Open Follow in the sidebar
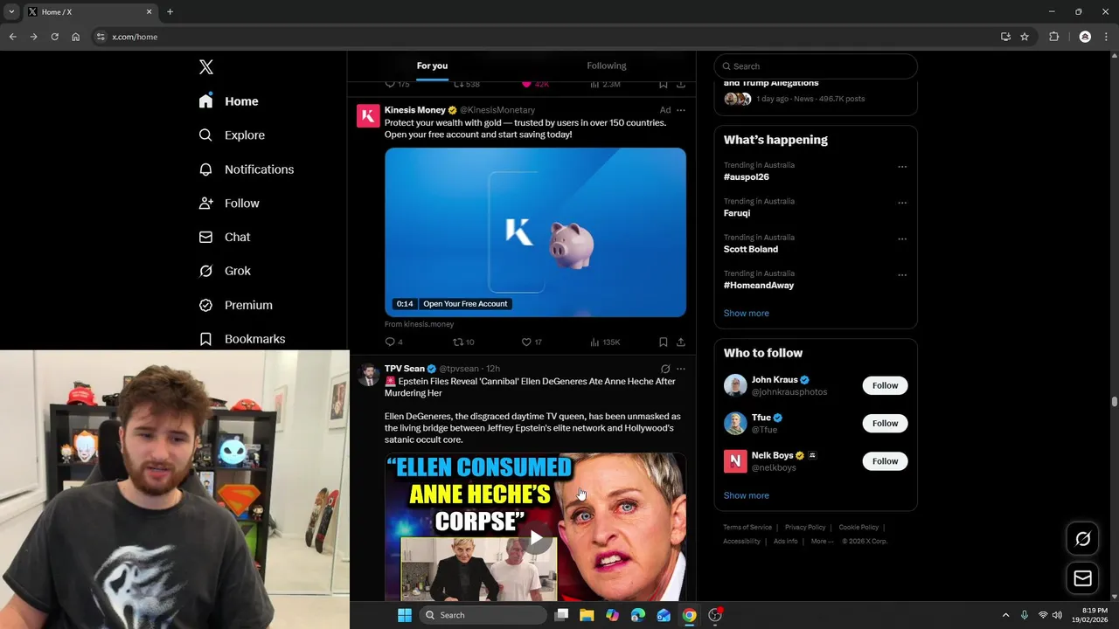 (229, 204)
